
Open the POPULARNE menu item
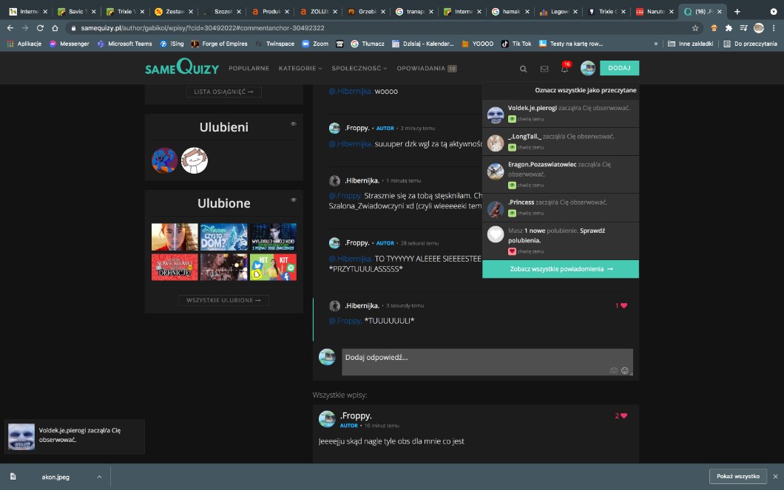249,68
